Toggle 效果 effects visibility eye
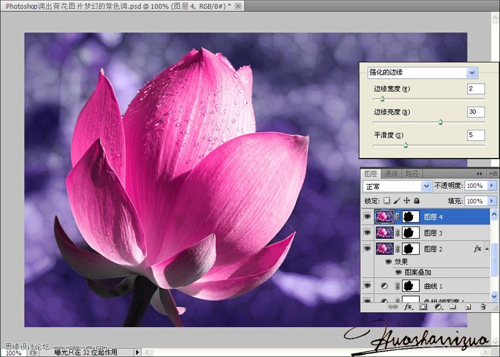The height and width of the screenshot is (357, 500). tap(388, 262)
